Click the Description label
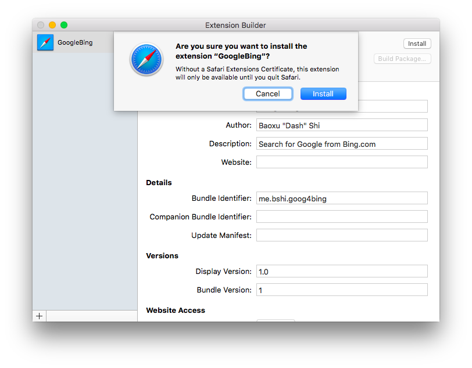This screenshot has height=368, width=472. pos(230,144)
